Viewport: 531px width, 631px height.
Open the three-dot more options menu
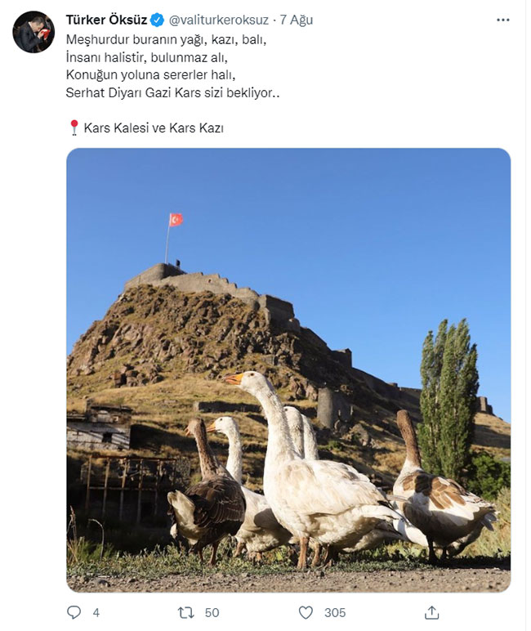(503, 20)
